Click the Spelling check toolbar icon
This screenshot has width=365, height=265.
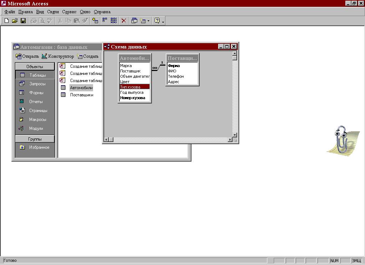[50, 21]
